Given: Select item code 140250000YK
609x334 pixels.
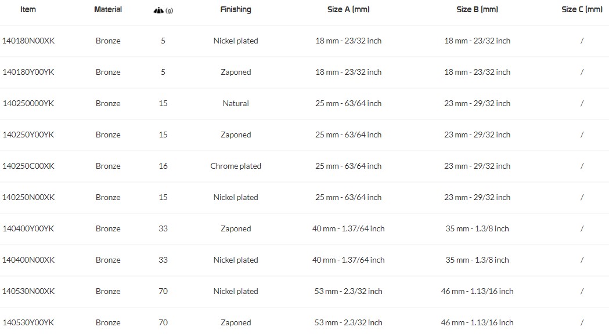Looking at the screenshot, I should point(28,104).
